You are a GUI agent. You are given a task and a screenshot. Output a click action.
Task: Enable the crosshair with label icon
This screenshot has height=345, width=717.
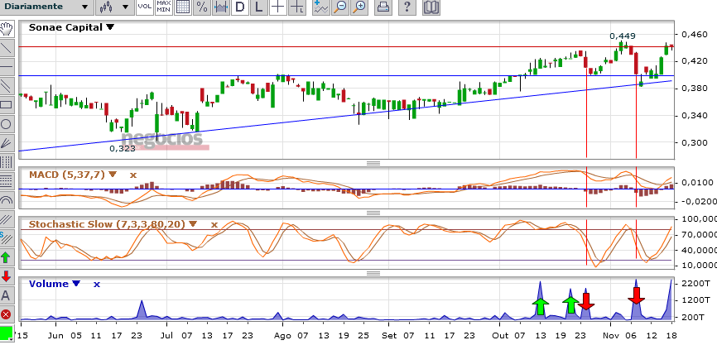(x=298, y=7)
